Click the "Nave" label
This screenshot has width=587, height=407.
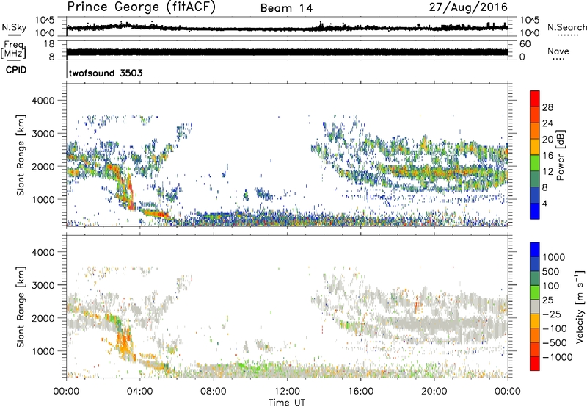pos(558,51)
